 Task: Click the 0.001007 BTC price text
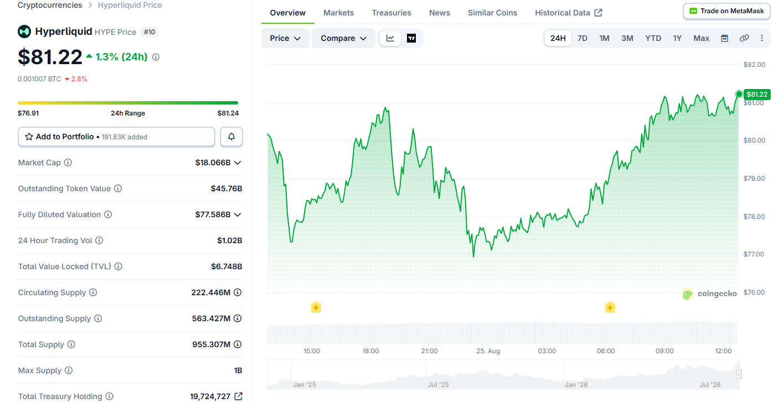pos(39,79)
